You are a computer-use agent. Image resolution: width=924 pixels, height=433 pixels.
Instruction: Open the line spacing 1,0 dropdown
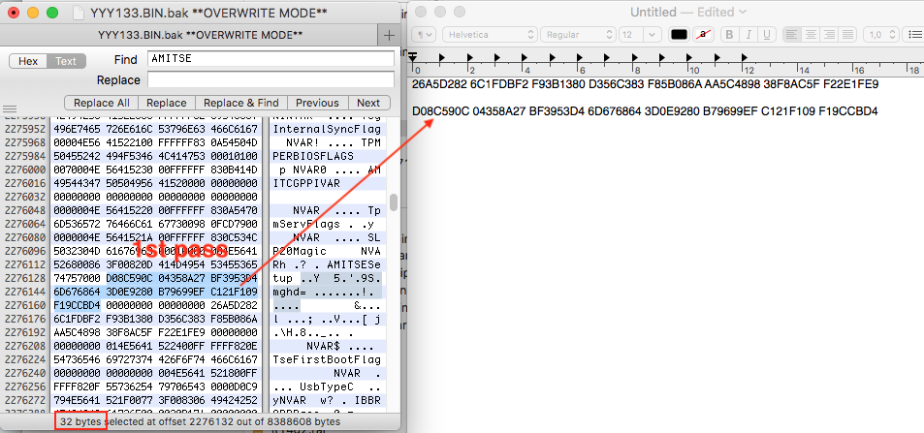coord(880,35)
